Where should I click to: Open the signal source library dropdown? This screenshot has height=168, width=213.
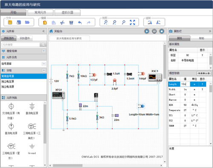pyautogui.click(x=44, y=64)
